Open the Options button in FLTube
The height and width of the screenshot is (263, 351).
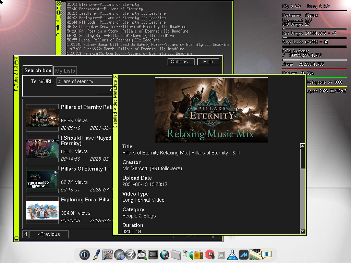(181, 62)
